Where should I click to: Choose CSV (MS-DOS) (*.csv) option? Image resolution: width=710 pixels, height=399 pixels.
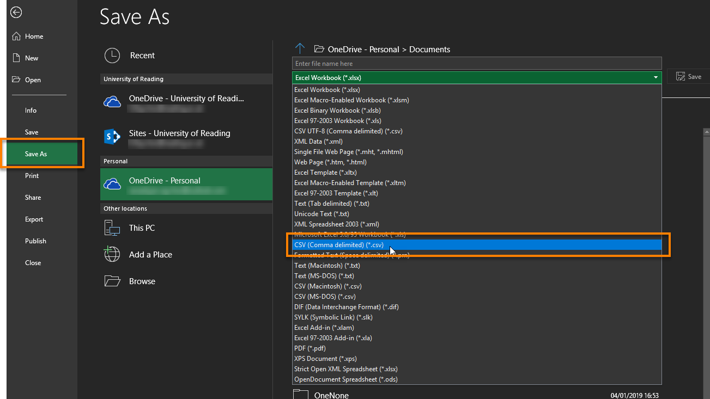click(477, 297)
